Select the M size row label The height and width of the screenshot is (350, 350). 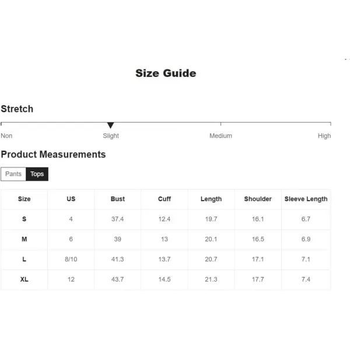coord(24,239)
